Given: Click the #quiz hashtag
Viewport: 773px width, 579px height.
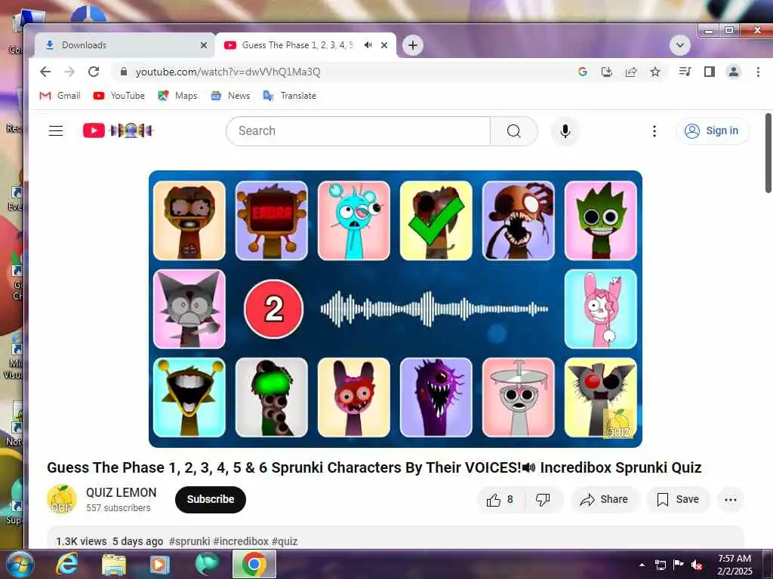Looking at the screenshot, I should (x=285, y=541).
